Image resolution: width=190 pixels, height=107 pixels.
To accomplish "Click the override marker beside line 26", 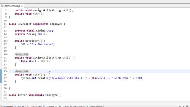I will point(1,75).
